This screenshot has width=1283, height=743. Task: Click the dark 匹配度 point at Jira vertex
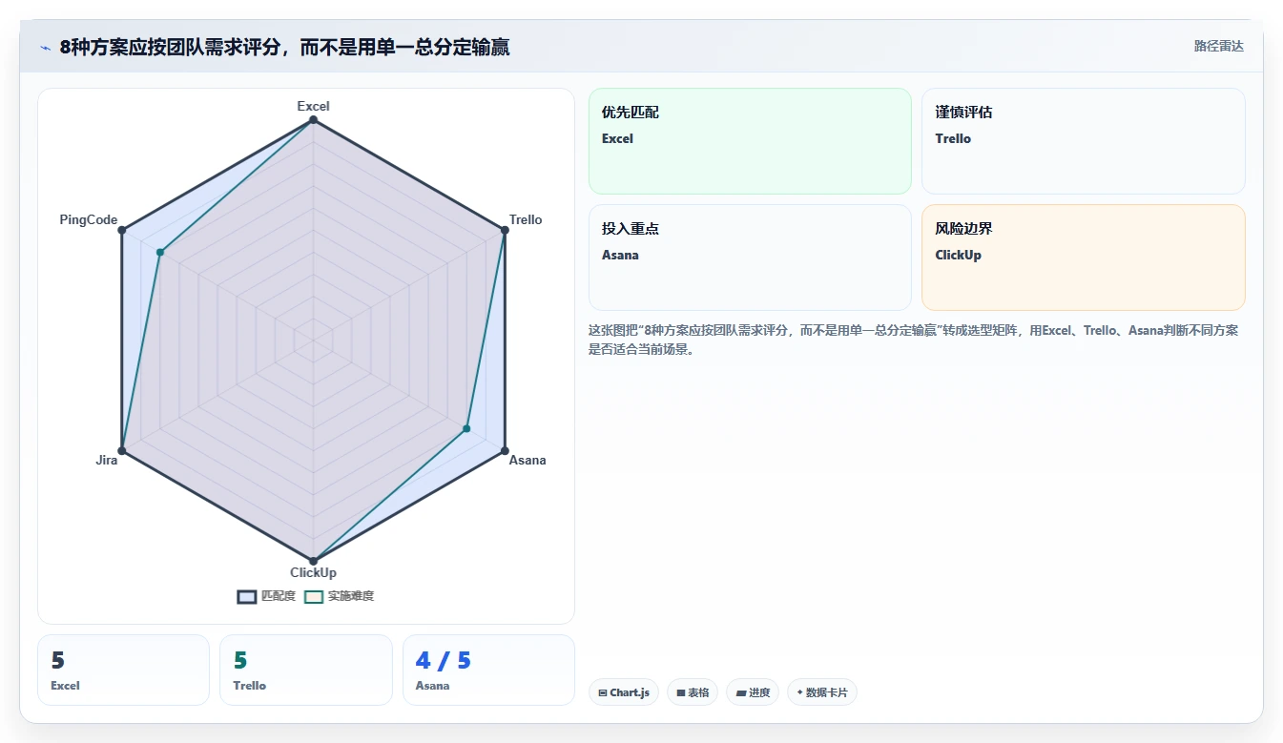point(122,450)
